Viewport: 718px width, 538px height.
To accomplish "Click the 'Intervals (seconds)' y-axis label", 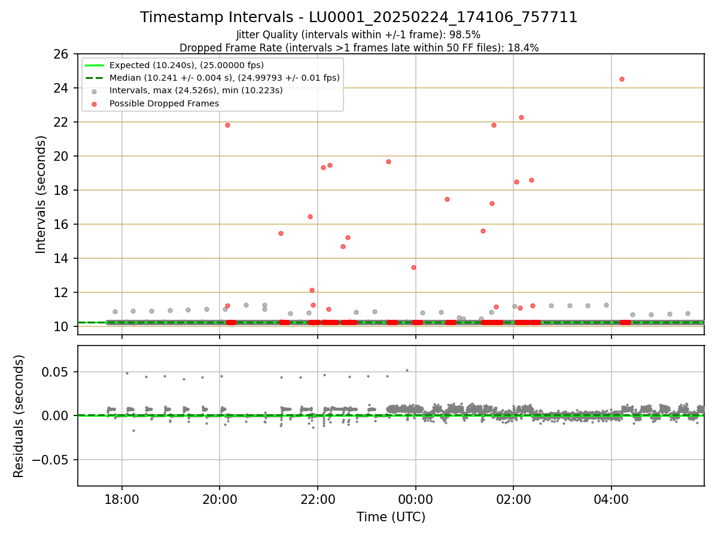I will [x=41, y=194].
